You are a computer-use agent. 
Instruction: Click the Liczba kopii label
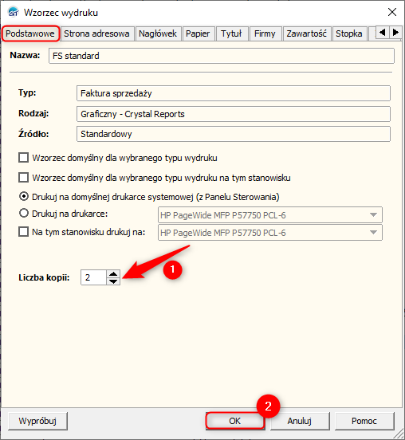(44, 277)
